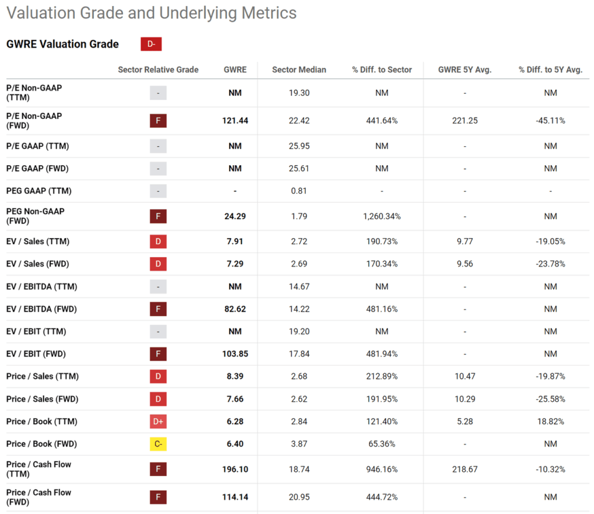
Task: Click the Price / Cash Flow (FWD) row label
Action: click(x=39, y=497)
